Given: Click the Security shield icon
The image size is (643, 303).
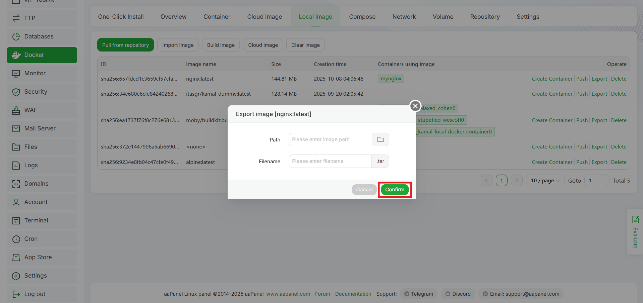Looking at the screenshot, I should 16,92.
